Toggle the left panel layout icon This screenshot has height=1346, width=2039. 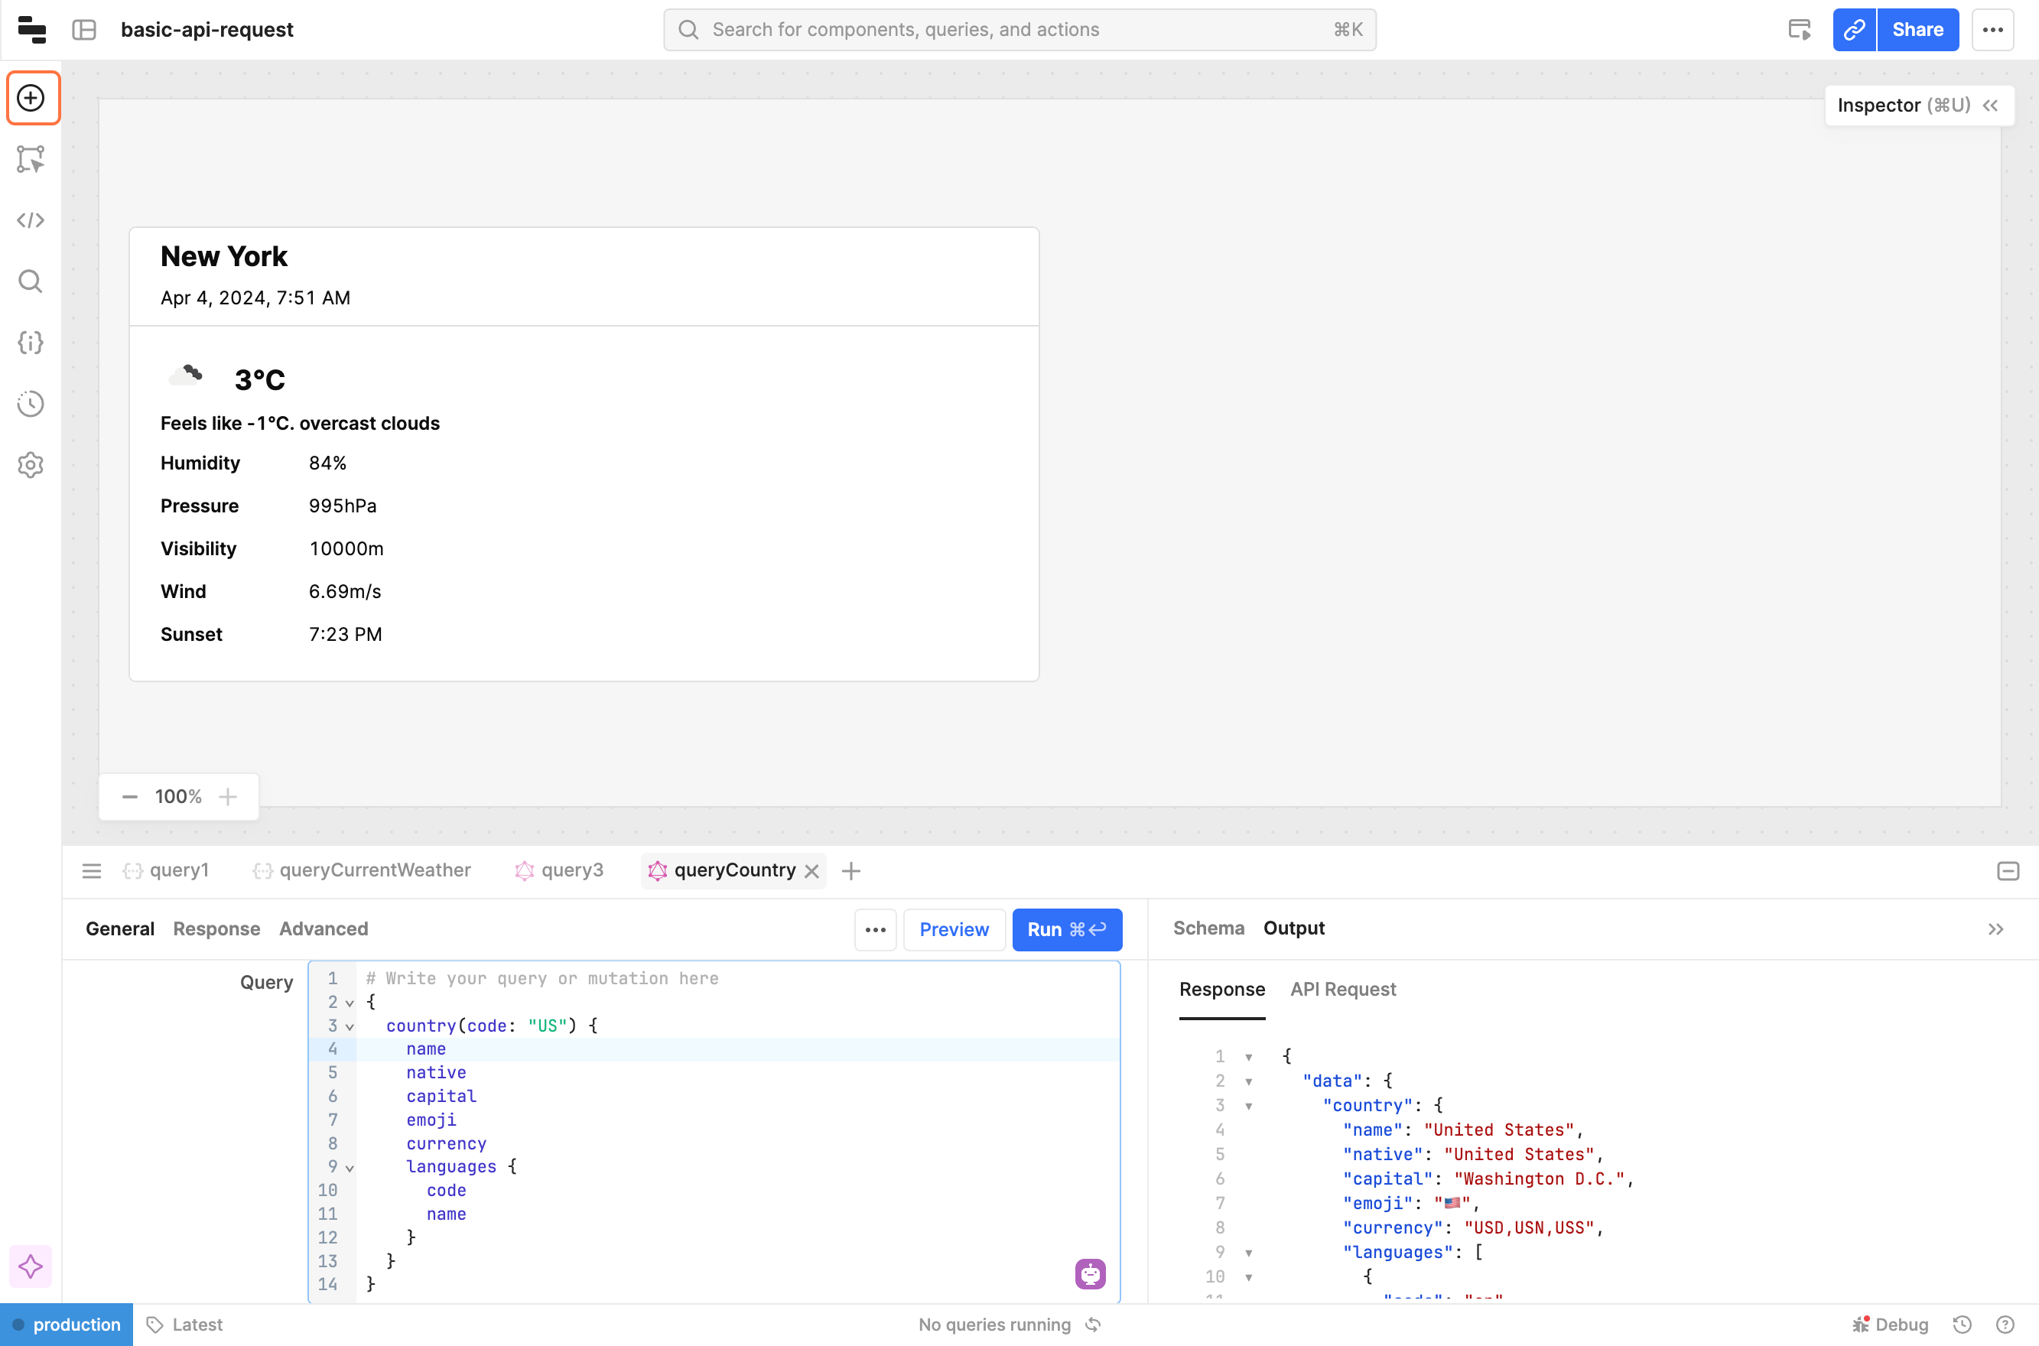[84, 30]
